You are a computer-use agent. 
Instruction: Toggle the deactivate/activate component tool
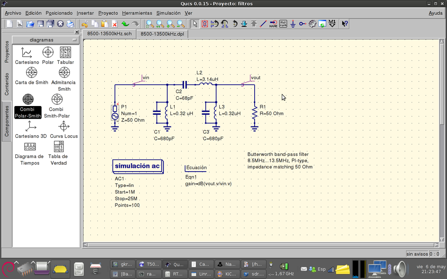[204, 23]
